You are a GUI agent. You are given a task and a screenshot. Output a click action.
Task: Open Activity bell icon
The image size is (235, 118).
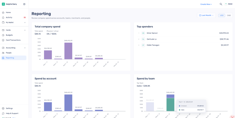coord(3,18)
